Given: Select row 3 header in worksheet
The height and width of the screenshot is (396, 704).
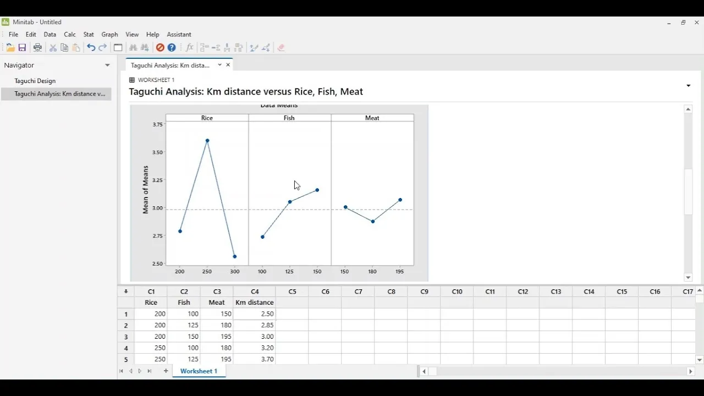Looking at the screenshot, I should pos(126,337).
